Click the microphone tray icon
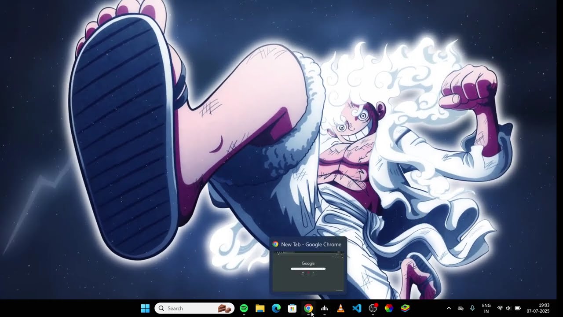Screen dimensions: 563x317 point(472,308)
